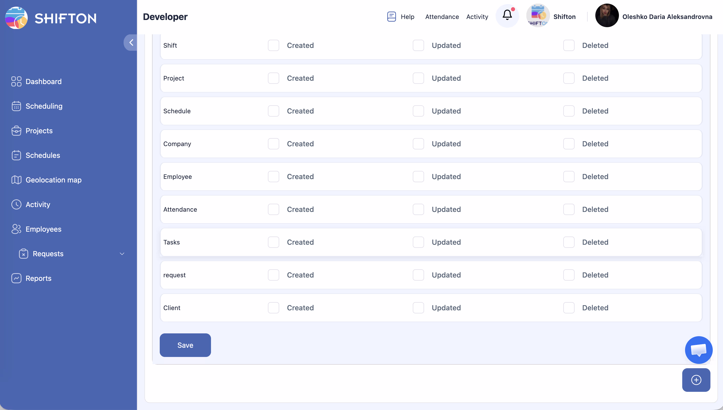Click the Help book icon

pos(391,17)
